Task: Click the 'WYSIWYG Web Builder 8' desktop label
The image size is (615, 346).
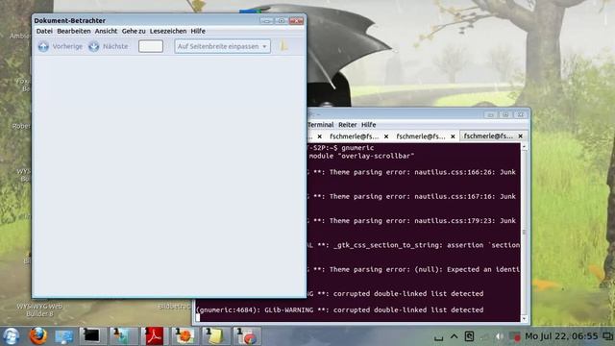Action: point(39,309)
